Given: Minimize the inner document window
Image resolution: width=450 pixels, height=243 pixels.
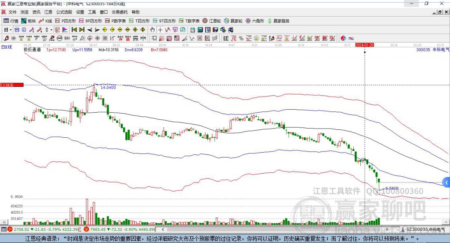Looking at the screenshot, I should [434, 12].
